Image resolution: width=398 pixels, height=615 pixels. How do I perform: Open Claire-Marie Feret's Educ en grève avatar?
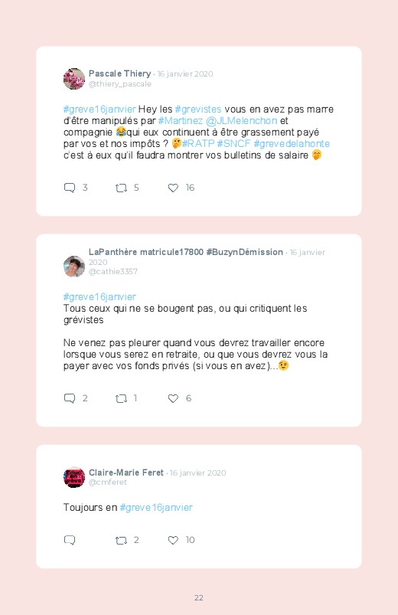(74, 477)
